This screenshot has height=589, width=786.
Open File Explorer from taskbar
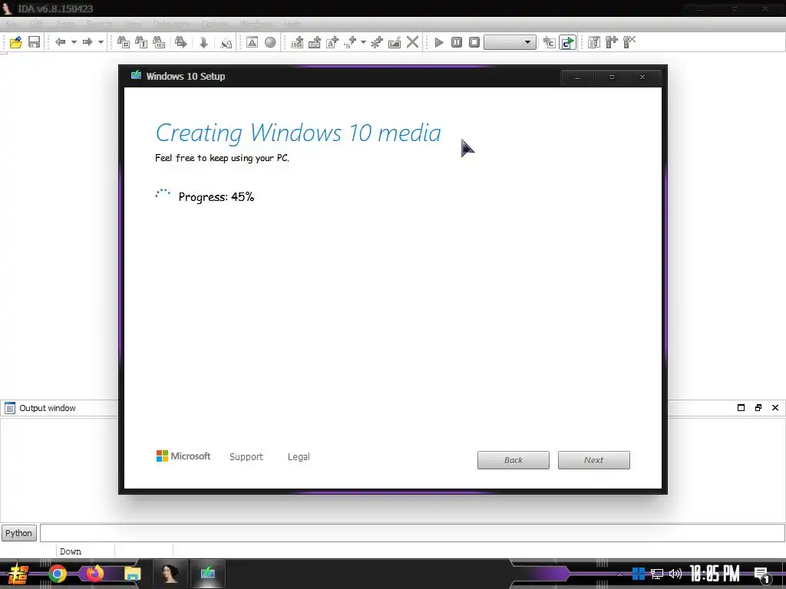coord(133,574)
